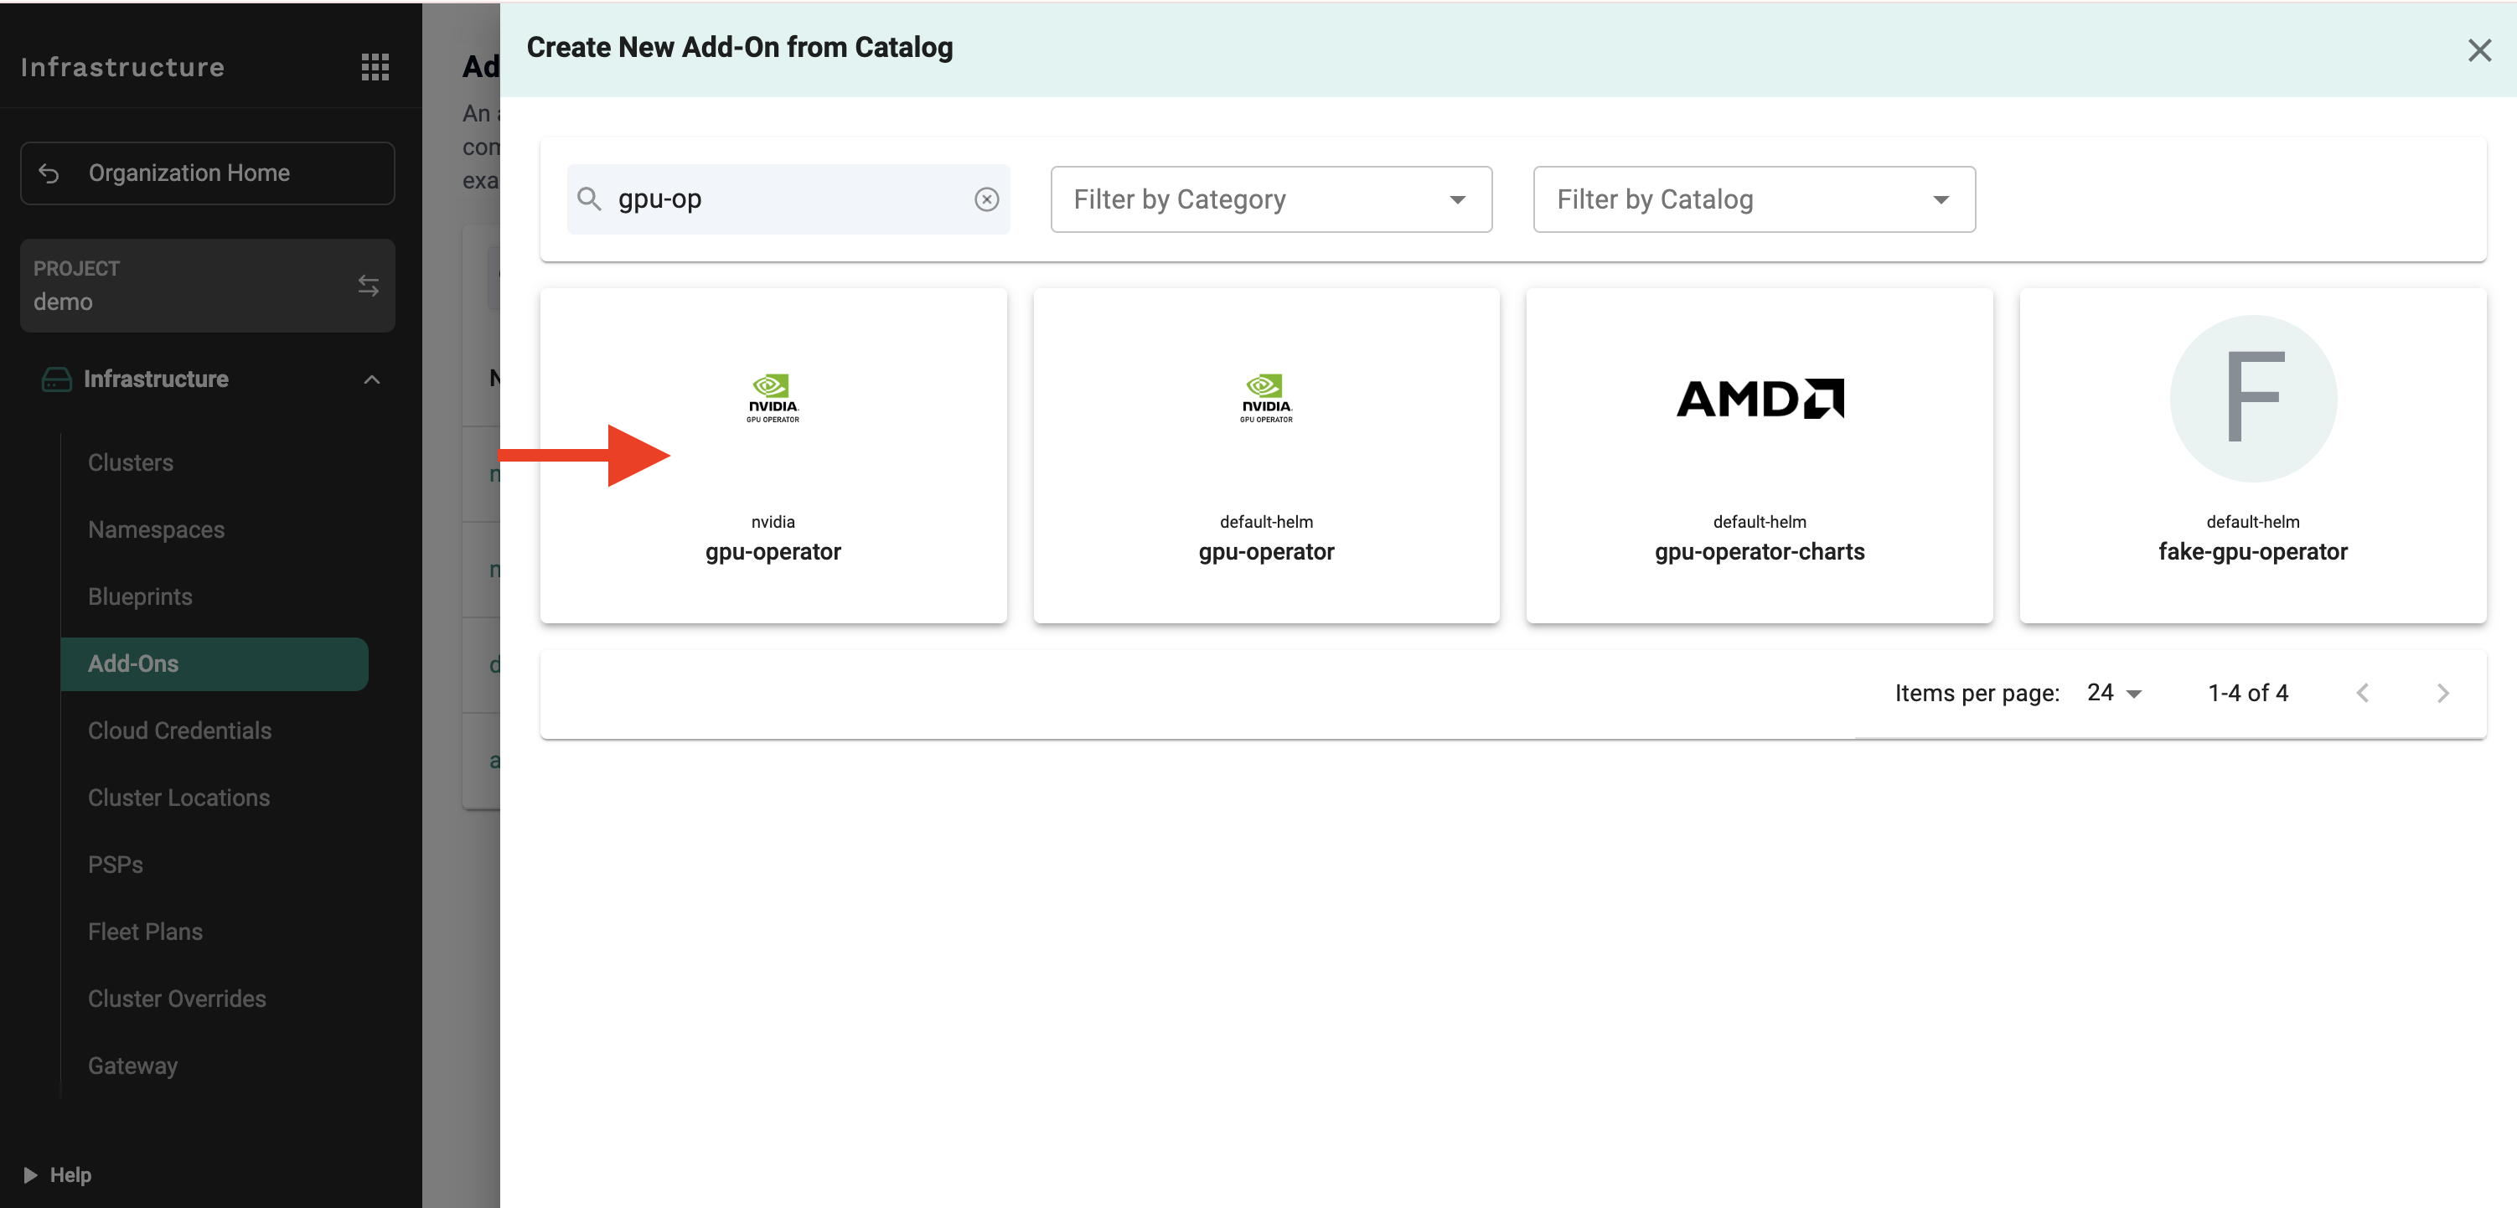Close the Create New Add-On panel

(2479, 51)
